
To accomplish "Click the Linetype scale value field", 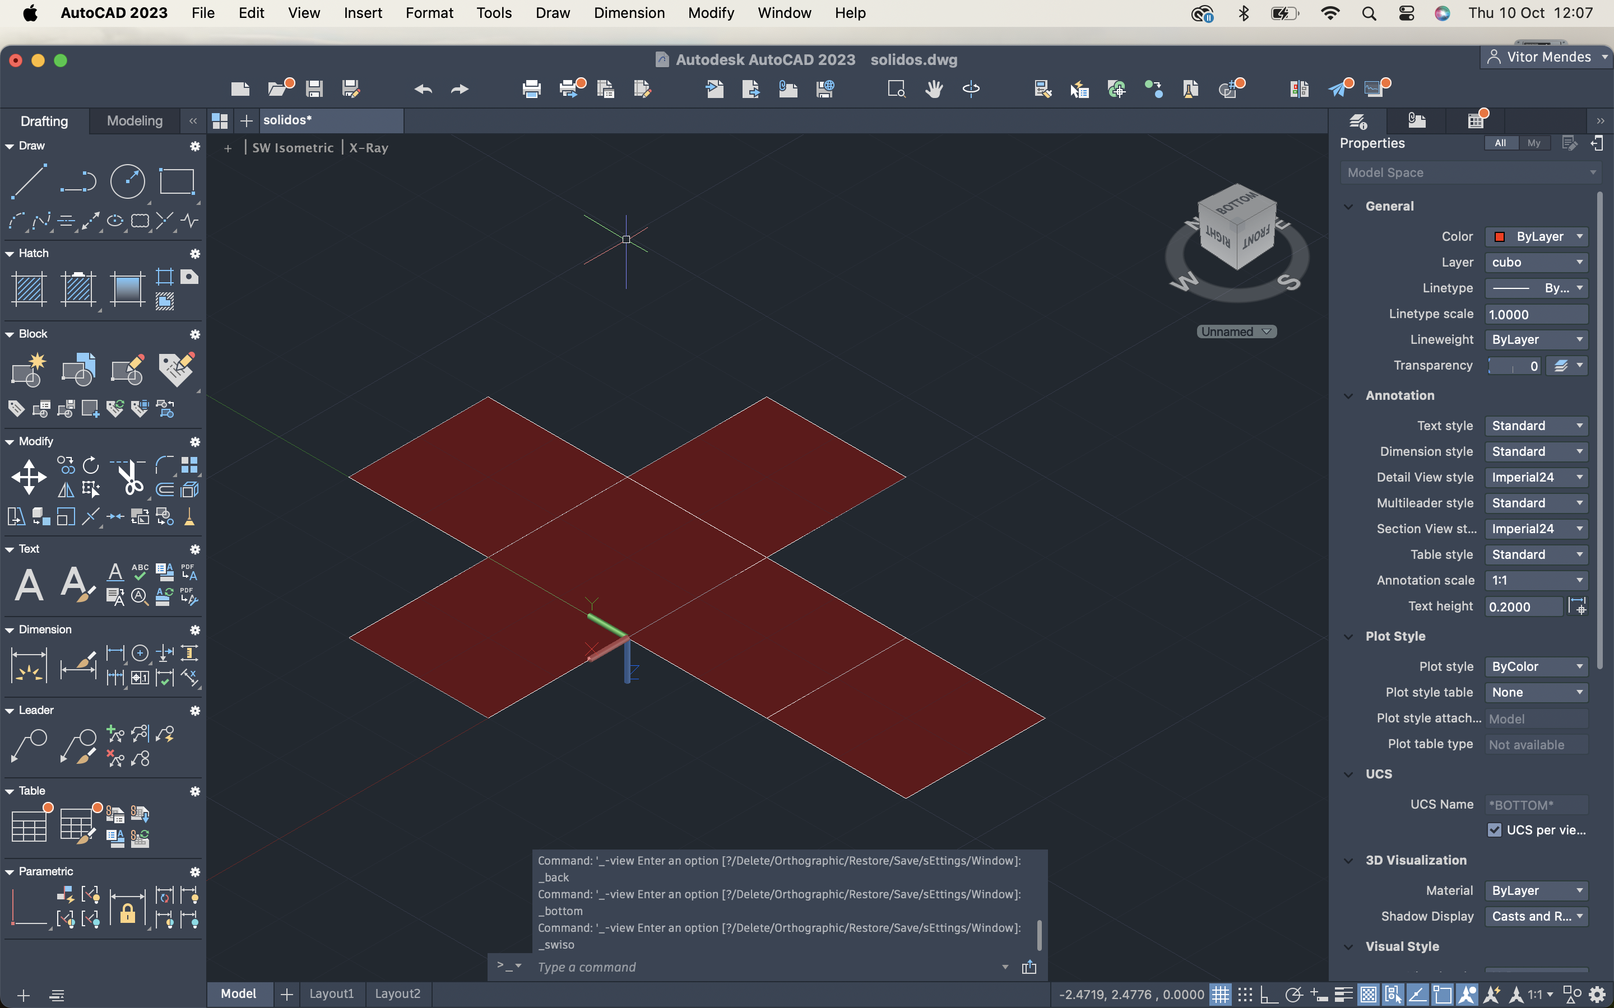I will (1536, 315).
